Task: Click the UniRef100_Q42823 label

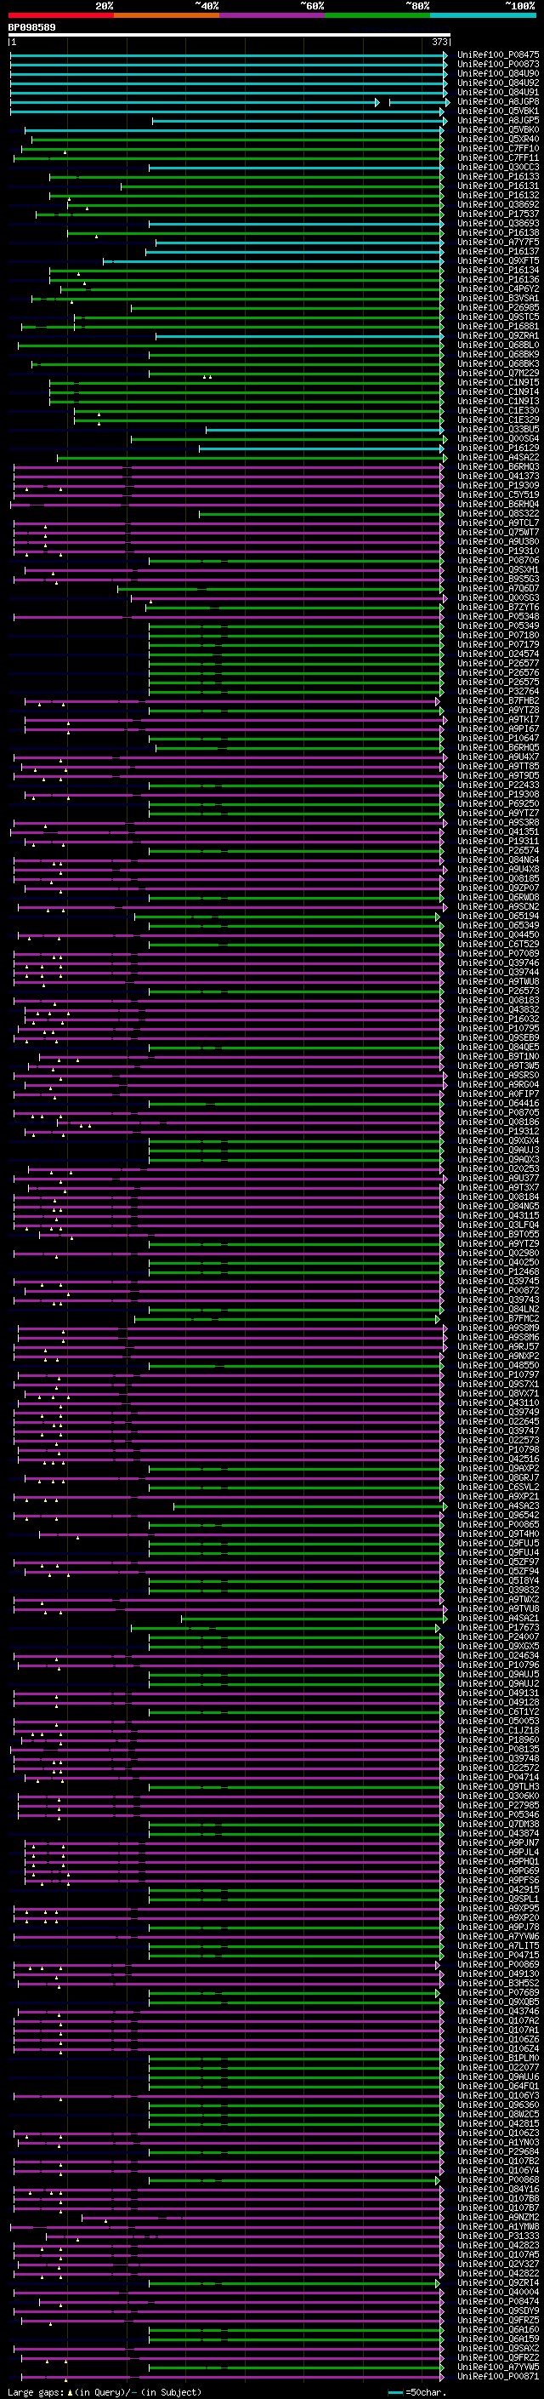Action: click(x=498, y=2244)
